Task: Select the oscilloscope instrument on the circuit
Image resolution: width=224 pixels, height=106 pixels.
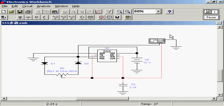Action: (157, 41)
